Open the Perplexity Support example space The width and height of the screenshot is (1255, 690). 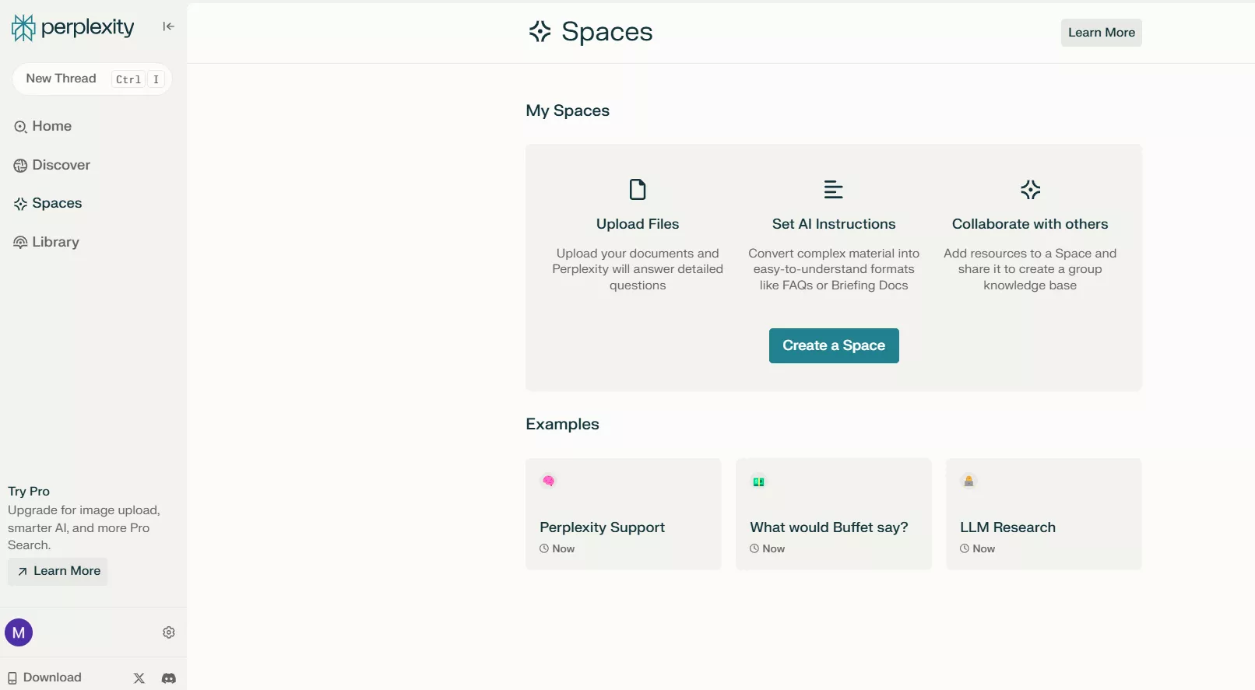coord(623,514)
